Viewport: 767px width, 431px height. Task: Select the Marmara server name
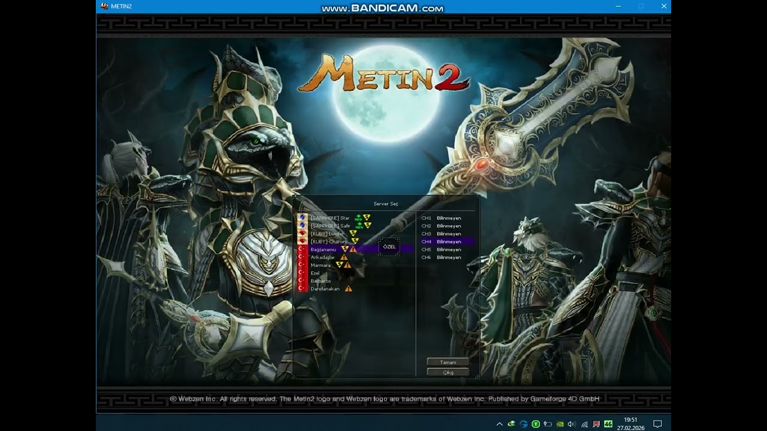coord(321,265)
